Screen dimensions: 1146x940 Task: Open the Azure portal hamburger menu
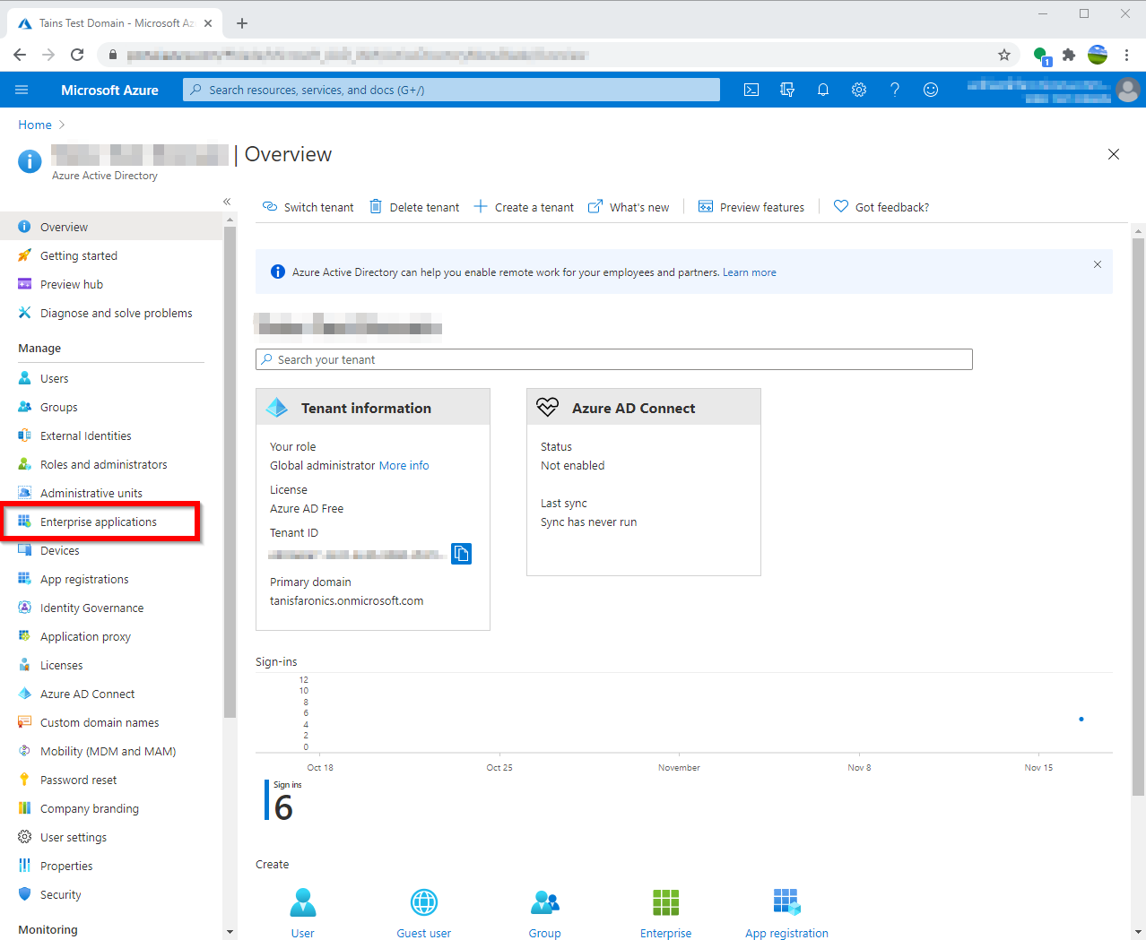coord(22,90)
